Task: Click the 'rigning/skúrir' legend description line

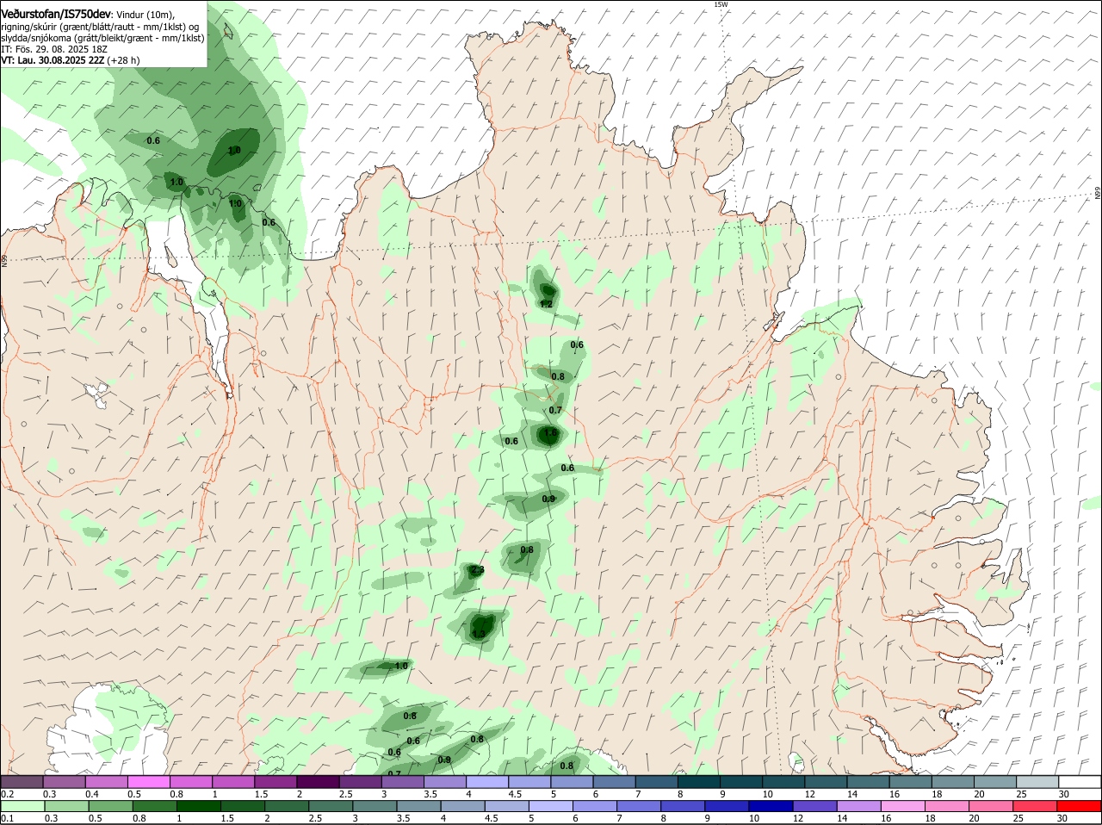Action: point(100,26)
